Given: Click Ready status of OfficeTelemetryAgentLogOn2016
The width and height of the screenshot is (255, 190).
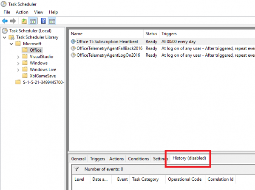Looking at the screenshot, I should (x=151, y=55).
